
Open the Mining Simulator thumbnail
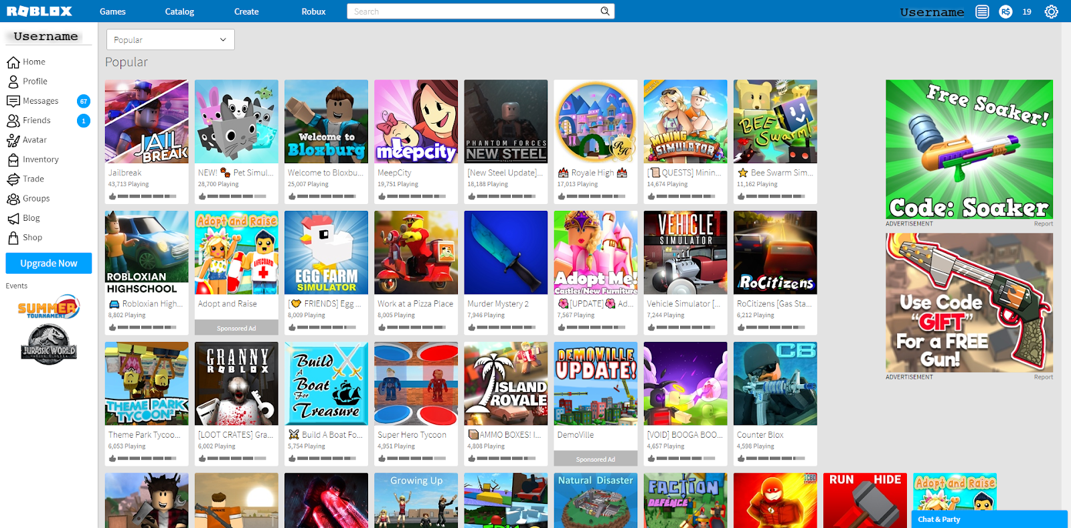pyautogui.click(x=685, y=122)
